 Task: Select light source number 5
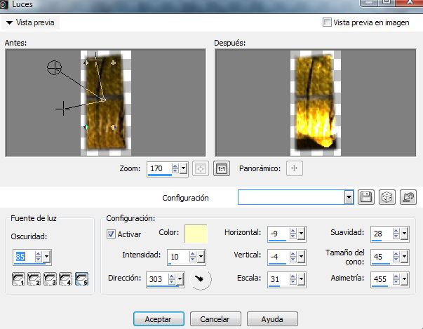81,279
